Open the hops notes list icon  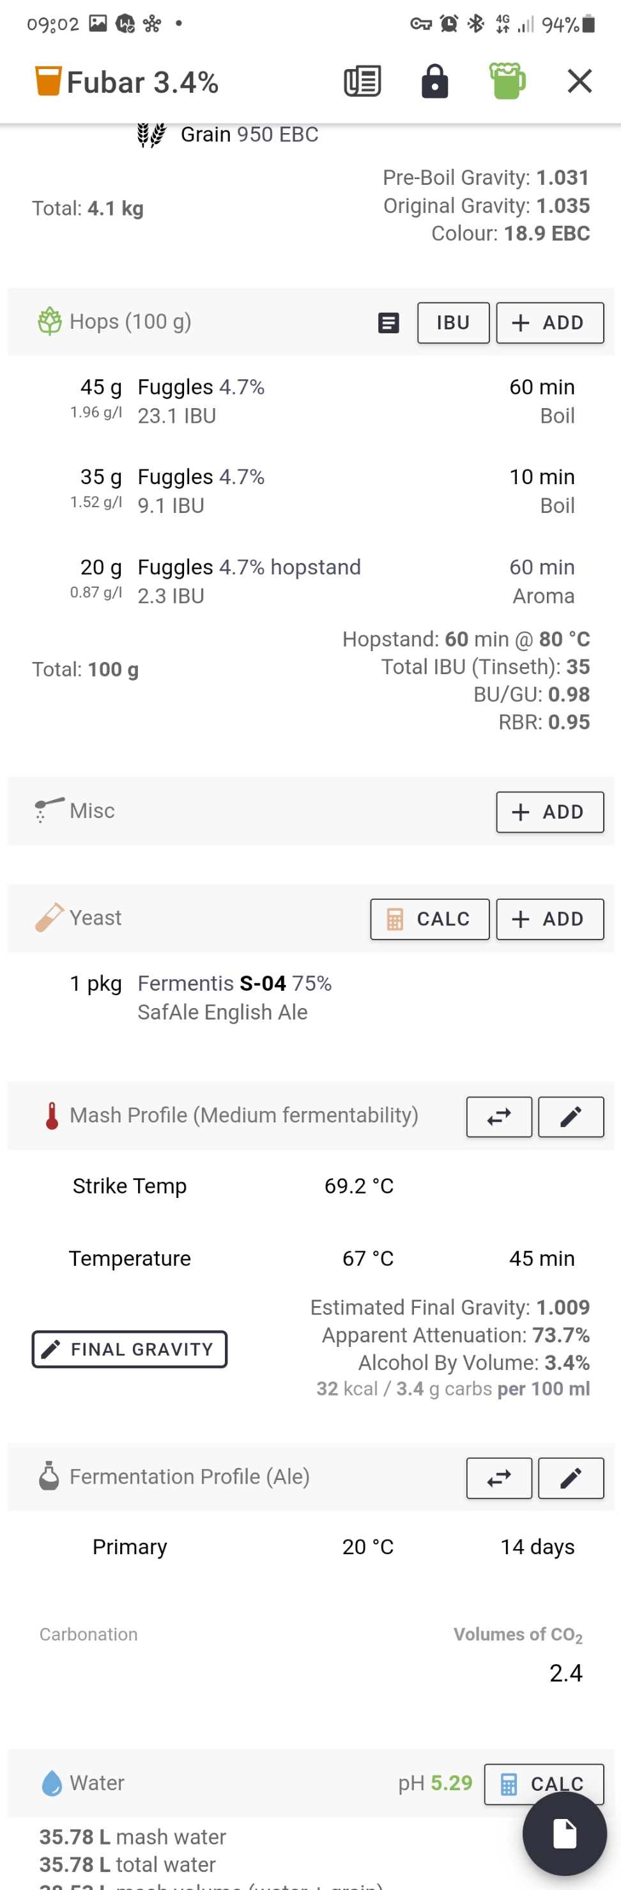tap(388, 323)
